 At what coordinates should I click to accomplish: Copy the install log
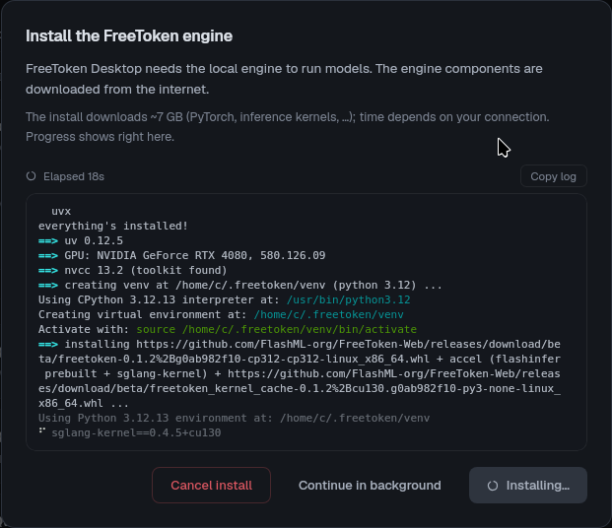point(554,176)
